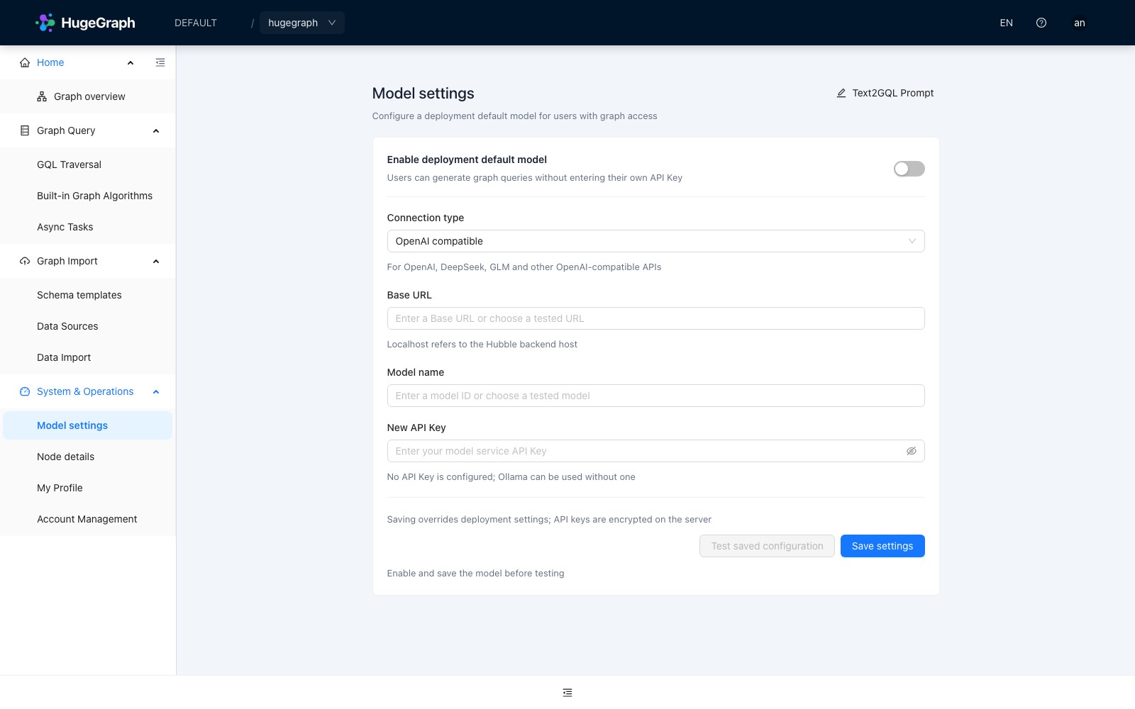Click the Graph Query document icon
Screen dimensions: 1135x709
[x=25, y=130]
